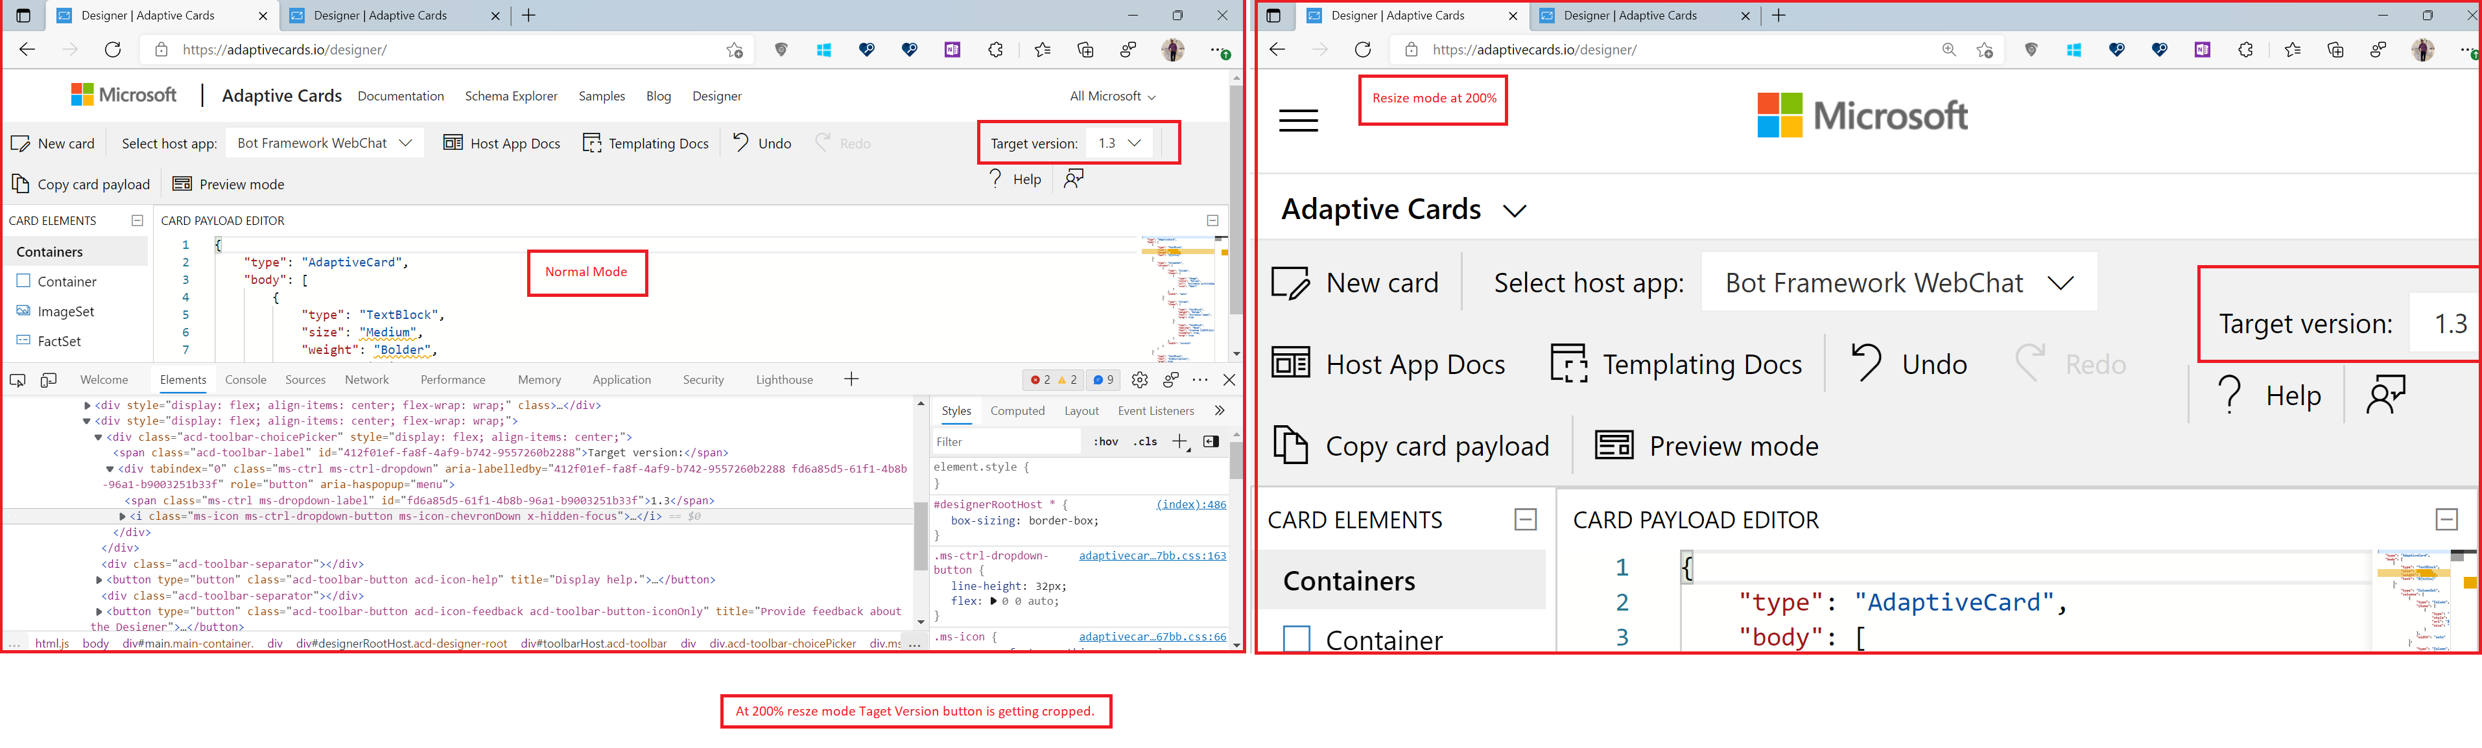
Task: Toggle device emulation mode in DevTools
Action: [x=48, y=379]
